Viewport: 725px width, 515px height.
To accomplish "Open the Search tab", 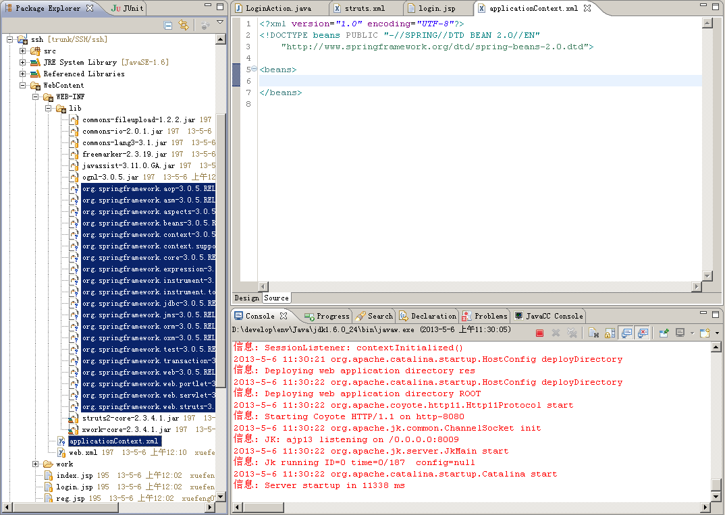I will click(x=374, y=316).
